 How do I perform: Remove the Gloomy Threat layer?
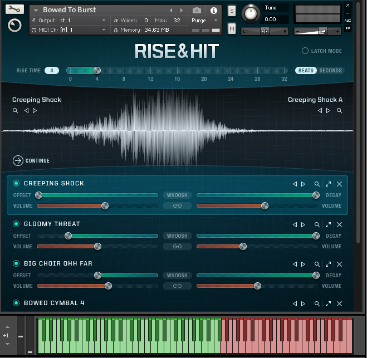pyautogui.click(x=339, y=224)
